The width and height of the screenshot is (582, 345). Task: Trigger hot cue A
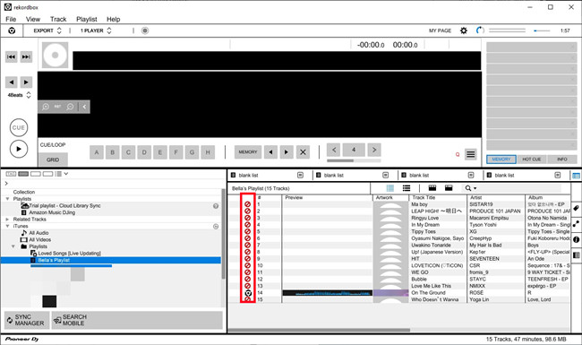[97, 152]
